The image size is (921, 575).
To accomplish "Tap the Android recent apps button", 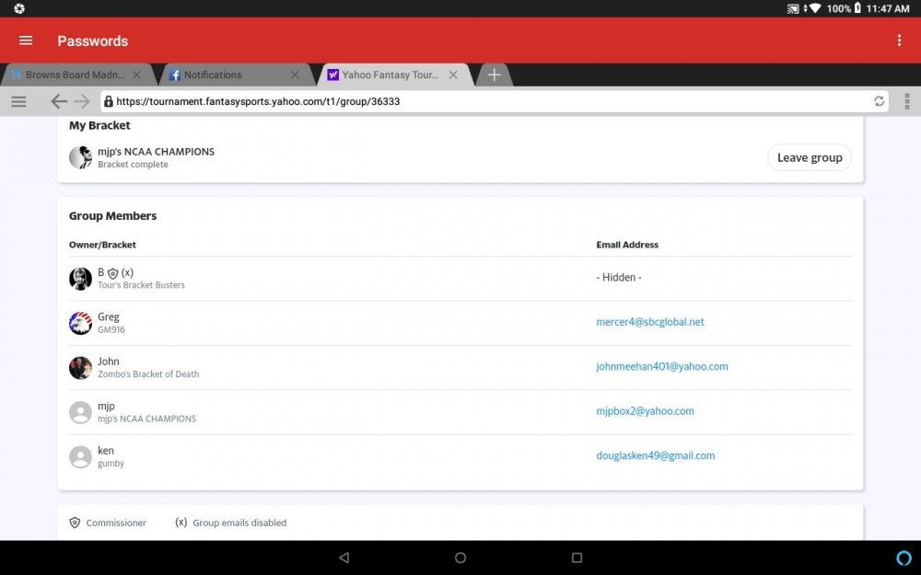I will [x=577, y=558].
